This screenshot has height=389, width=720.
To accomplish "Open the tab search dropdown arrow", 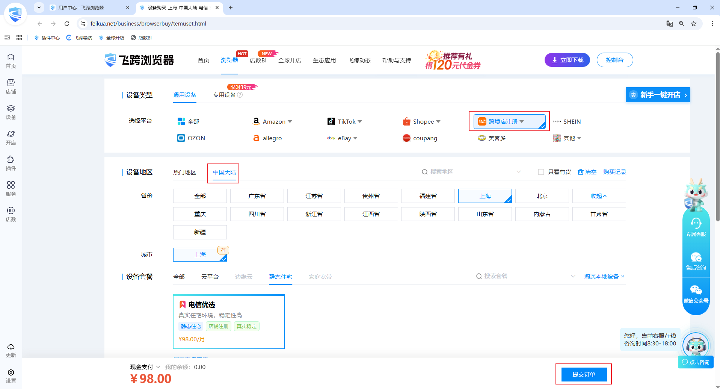I will coord(39,8).
